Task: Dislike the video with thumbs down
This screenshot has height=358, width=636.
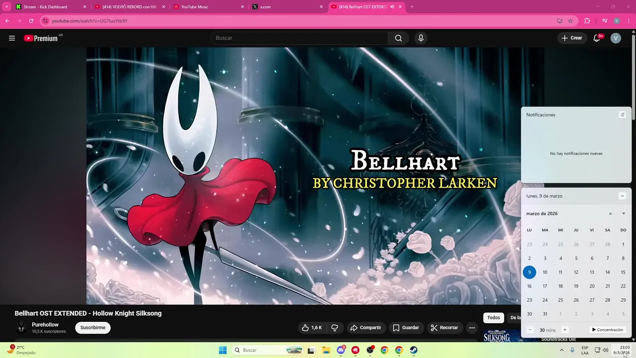Action: coord(335,328)
